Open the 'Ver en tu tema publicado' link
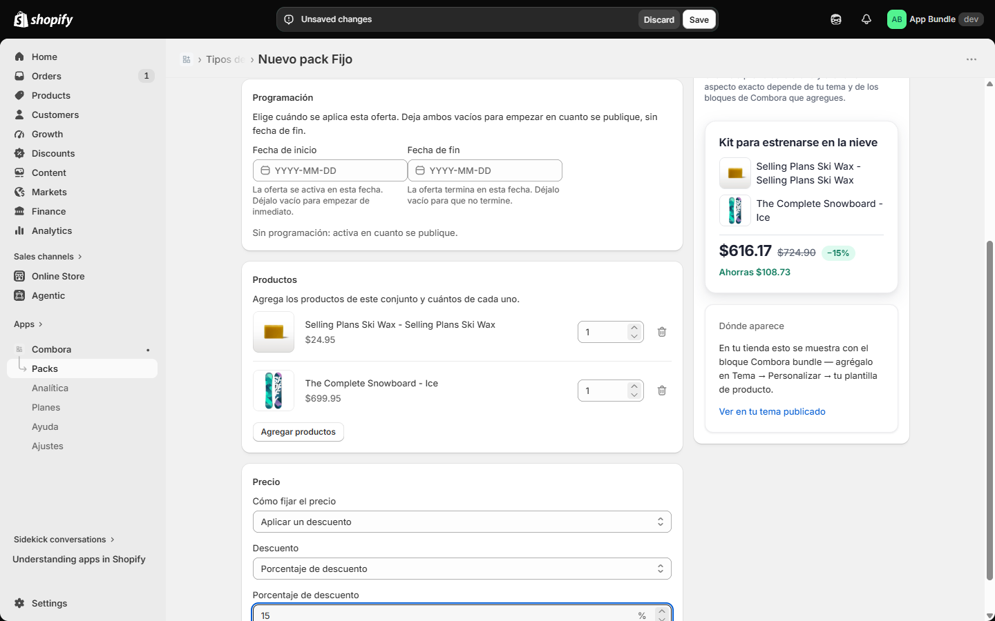 [x=772, y=411]
